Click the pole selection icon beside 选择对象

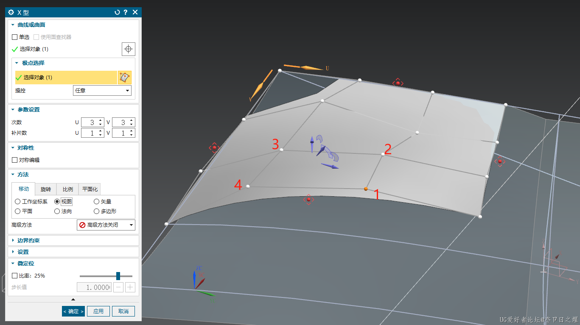point(124,78)
